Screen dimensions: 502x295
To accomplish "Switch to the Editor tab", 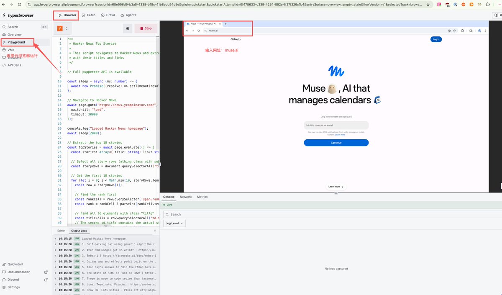I will pyautogui.click(x=61, y=231).
